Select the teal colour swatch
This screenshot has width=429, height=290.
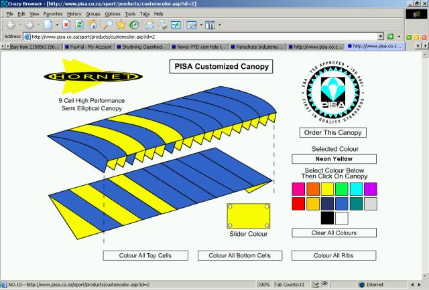(x=356, y=204)
